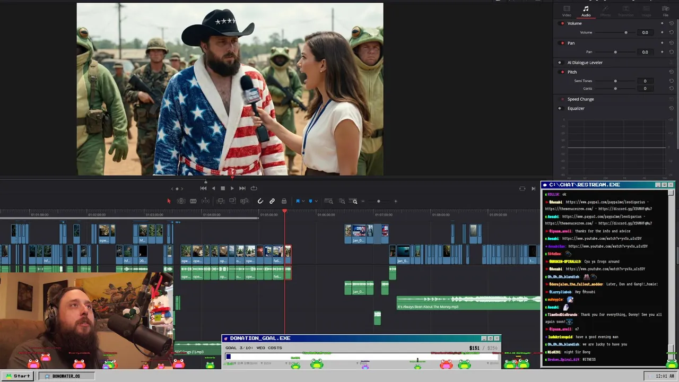Enable the AI Dialogue Leveler toggle
This screenshot has width=679, height=382.
561,63
